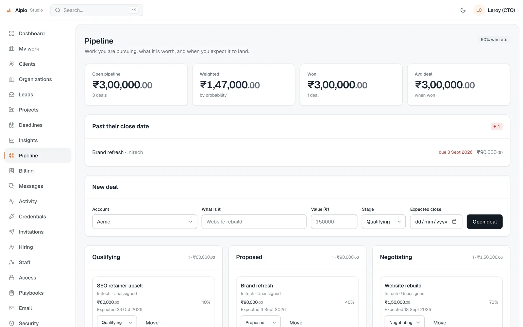The height and width of the screenshot is (327, 523).
Task: Click the Value input field
Action: click(x=334, y=222)
